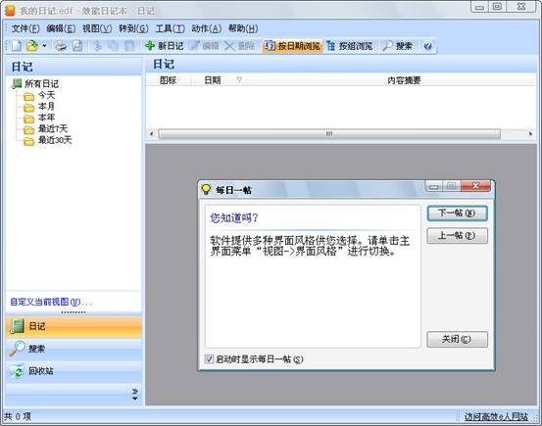Click the 图标 column header
Screen dimensions: 542x426
168,80
